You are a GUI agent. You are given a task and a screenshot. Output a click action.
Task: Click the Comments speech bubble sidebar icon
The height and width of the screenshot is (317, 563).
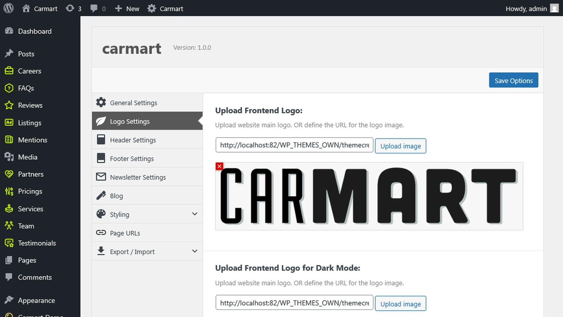[9, 277]
